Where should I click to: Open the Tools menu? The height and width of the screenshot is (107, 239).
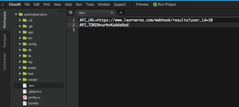pos(90,5)
